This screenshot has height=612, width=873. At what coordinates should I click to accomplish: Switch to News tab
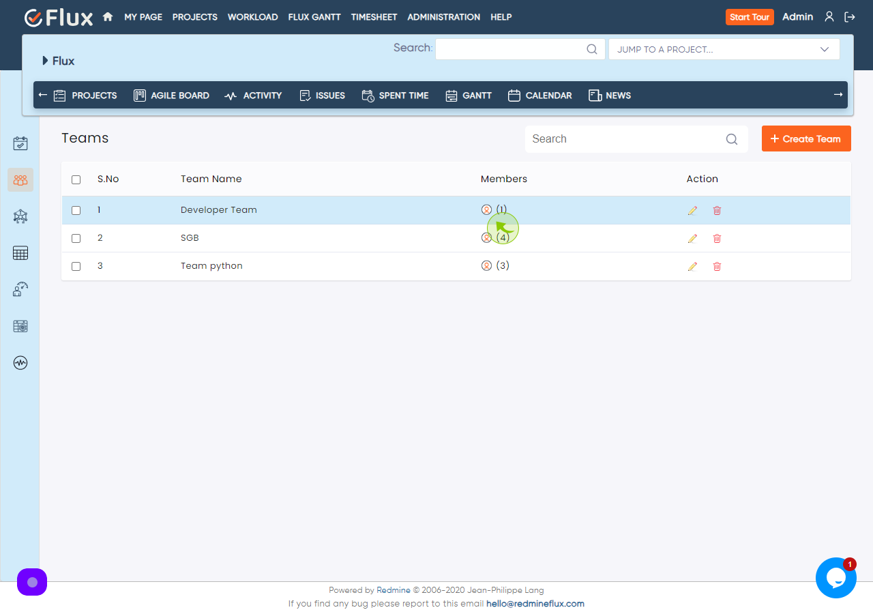click(610, 96)
